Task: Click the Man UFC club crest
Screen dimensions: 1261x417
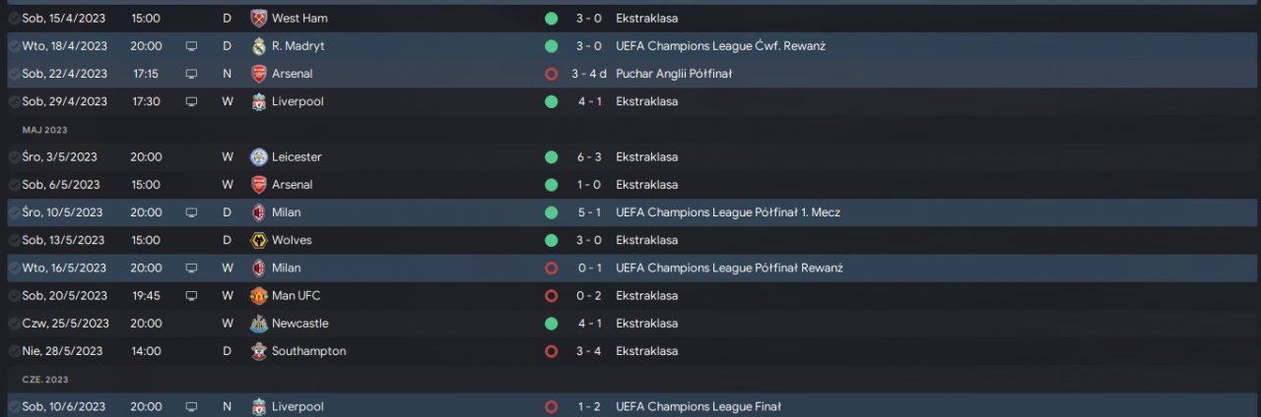Action: click(x=259, y=296)
